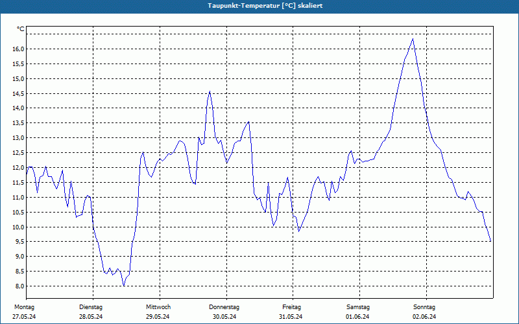Click the 10,0 y-axis value

point(18,227)
